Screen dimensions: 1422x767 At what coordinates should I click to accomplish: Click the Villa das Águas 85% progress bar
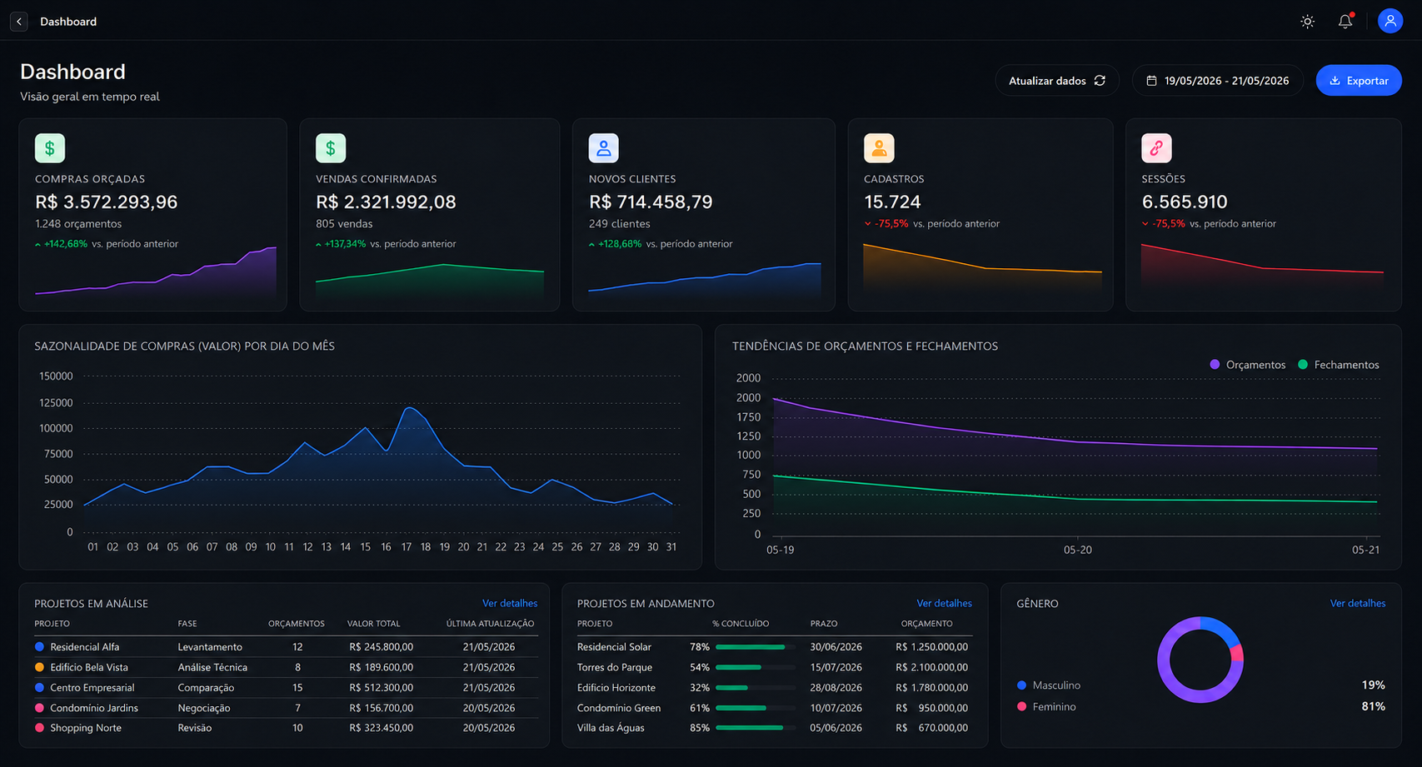point(755,728)
